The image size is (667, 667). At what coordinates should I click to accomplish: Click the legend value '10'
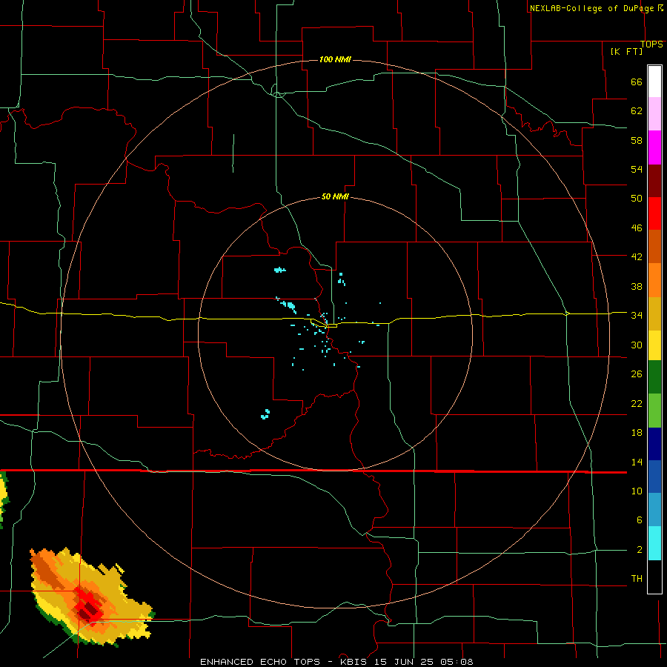click(x=637, y=491)
